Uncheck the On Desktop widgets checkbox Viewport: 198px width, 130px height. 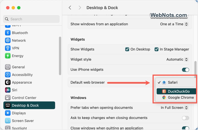127,49
